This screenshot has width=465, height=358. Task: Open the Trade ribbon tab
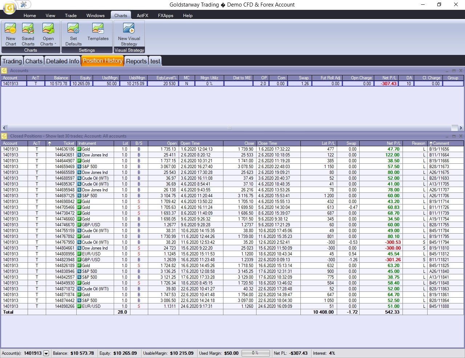pos(71,16)
